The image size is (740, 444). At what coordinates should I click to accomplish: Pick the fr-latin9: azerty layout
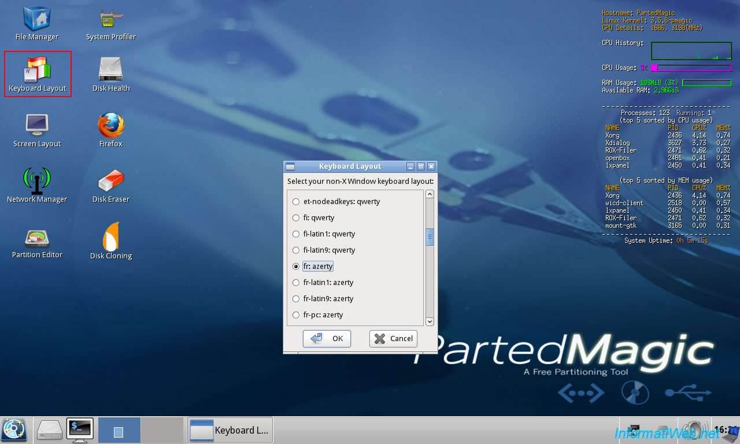[323, 299]
